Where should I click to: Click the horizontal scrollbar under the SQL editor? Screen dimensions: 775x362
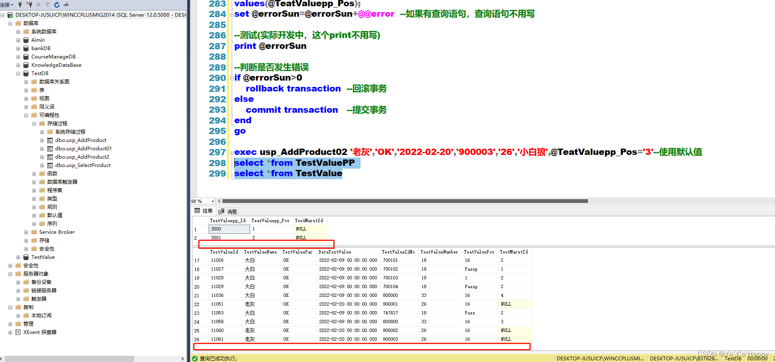pyautogui.click(x=405, y=201)
